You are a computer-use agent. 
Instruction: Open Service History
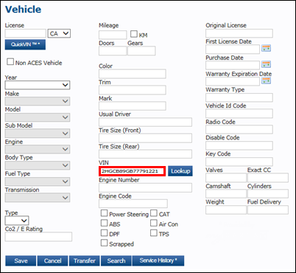tap(158, 260)
